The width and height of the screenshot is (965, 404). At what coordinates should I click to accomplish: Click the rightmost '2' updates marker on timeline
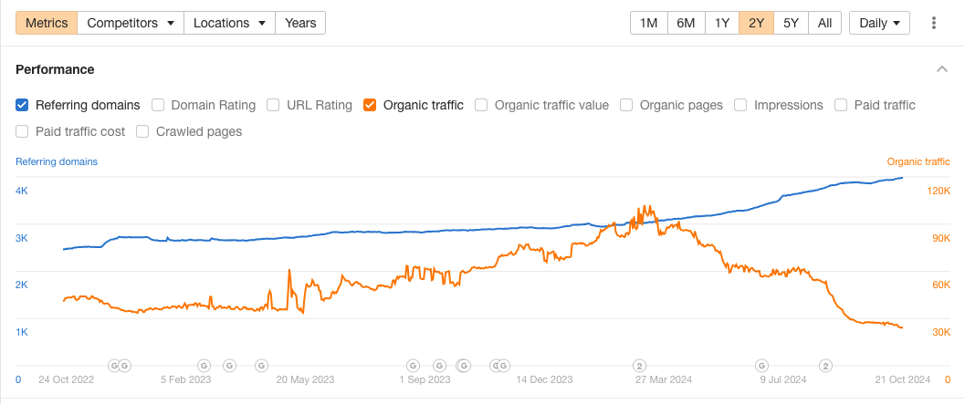pyautogui.click(x=825, y=365)
